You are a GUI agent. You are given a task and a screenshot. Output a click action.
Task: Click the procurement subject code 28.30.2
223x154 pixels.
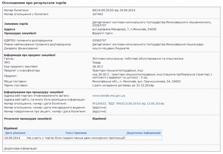(x=98, y=66)
